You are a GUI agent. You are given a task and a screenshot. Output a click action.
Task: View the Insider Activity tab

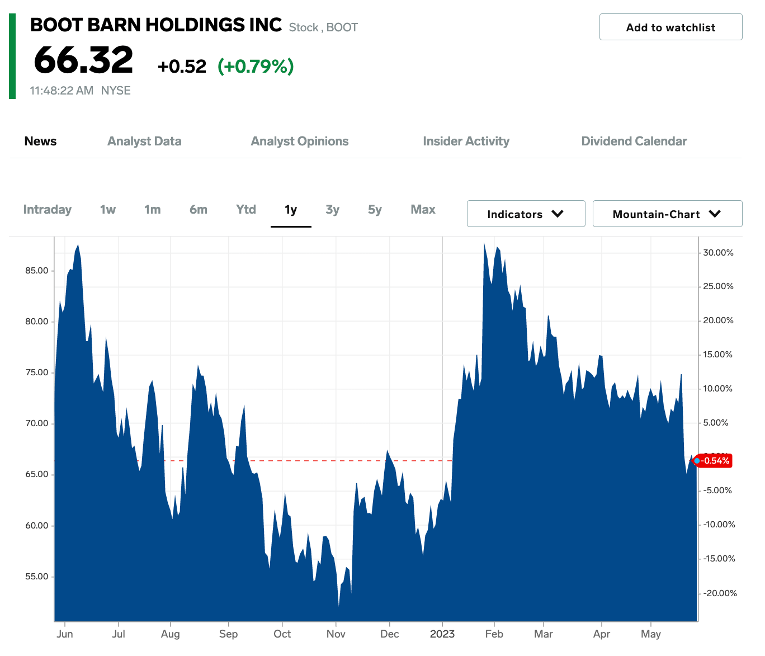pos(466,141)
